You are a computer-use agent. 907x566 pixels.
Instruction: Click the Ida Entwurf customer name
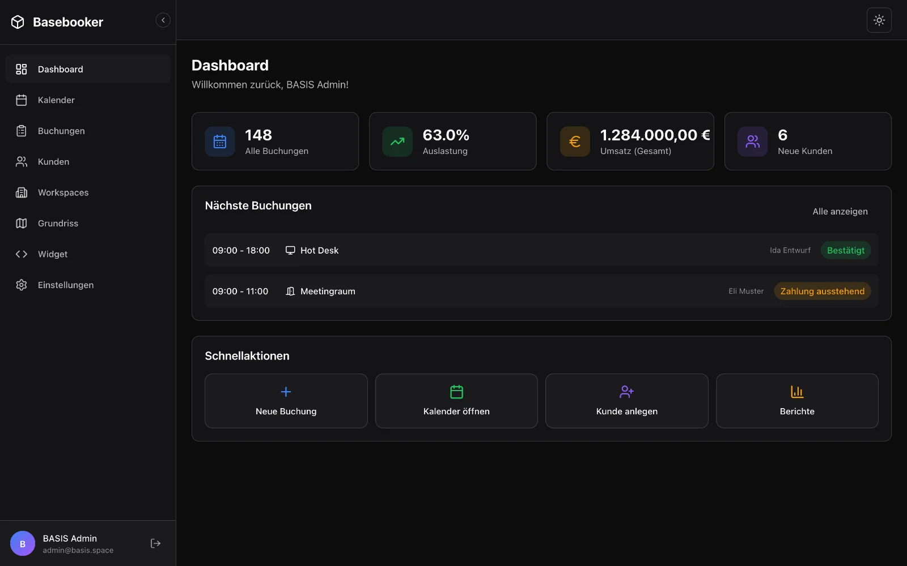pyautogui.click(x=790, y=250)
